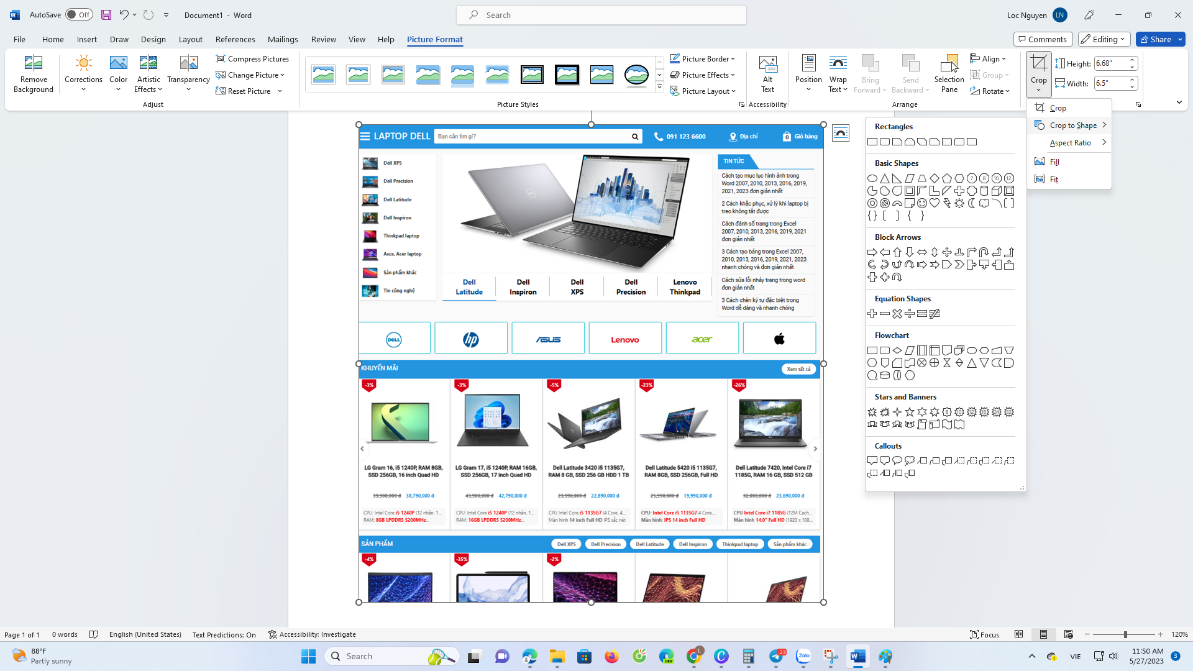Open Aspect Ratio submenu
The width and height of the screenshot is (1193, 671).
[x=1069, y=142]
